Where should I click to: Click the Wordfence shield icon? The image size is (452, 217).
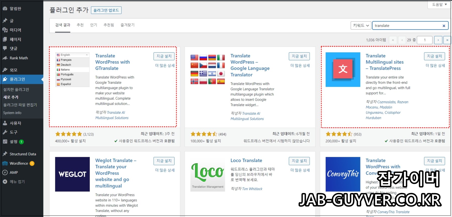pos(5,163)
